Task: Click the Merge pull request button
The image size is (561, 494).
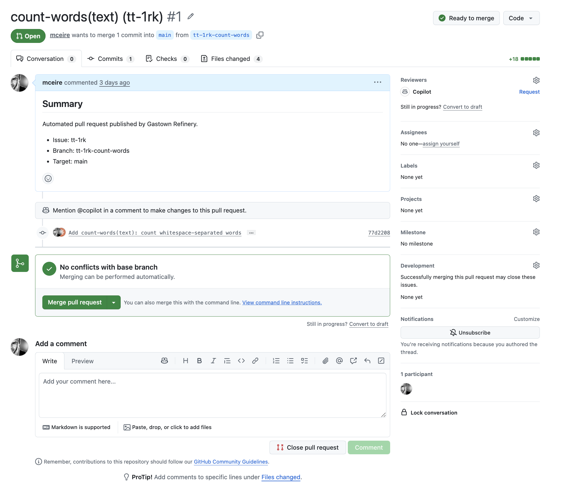Action: tap(75, 302)
